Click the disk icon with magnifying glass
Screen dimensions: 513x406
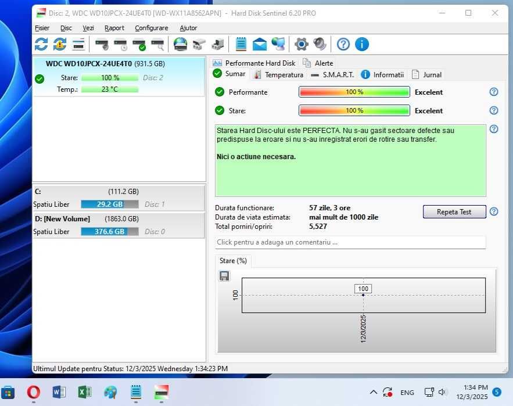click(x=157, y=45)
